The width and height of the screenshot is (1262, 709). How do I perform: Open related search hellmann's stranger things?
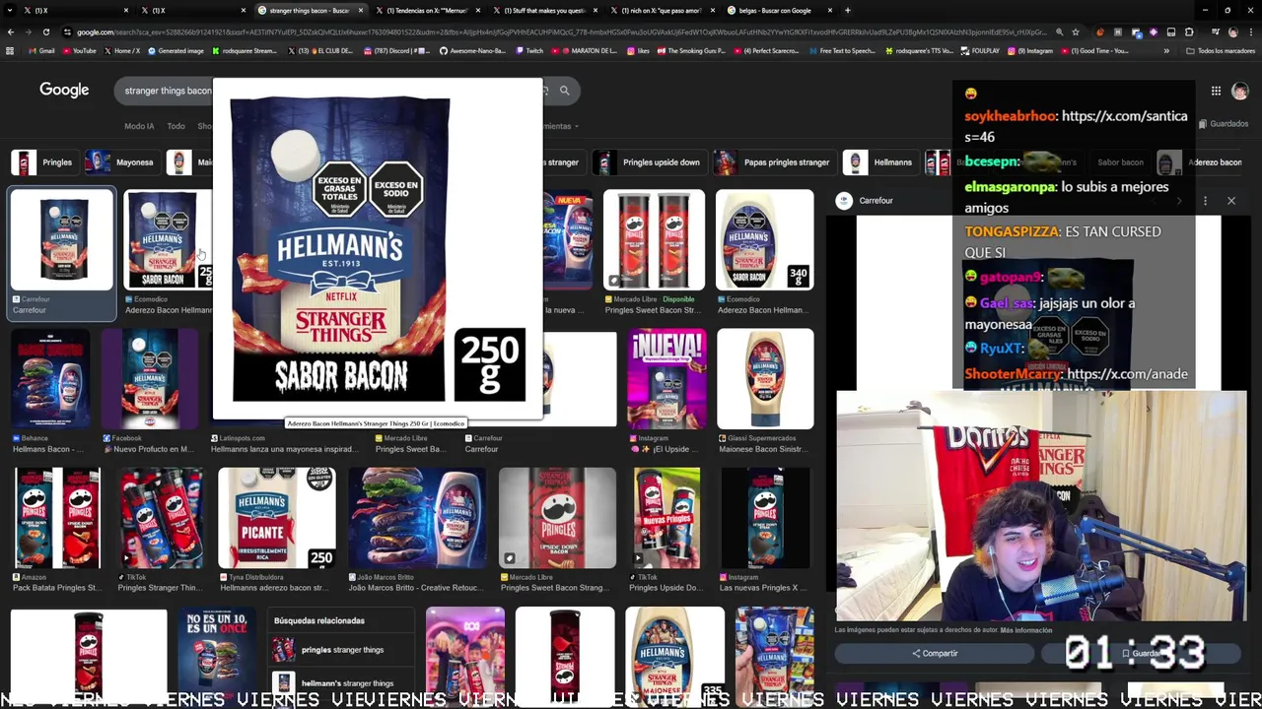341,683
